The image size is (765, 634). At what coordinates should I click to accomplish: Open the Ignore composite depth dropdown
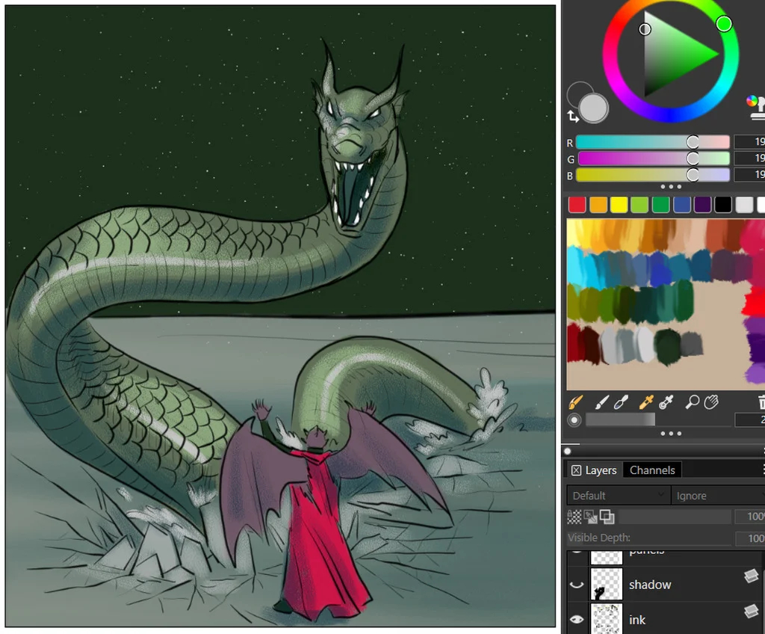717,496
